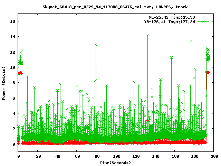Click the y-axis tick label 8
This screenshot has height=166, width=221.
tap(14, 83)
